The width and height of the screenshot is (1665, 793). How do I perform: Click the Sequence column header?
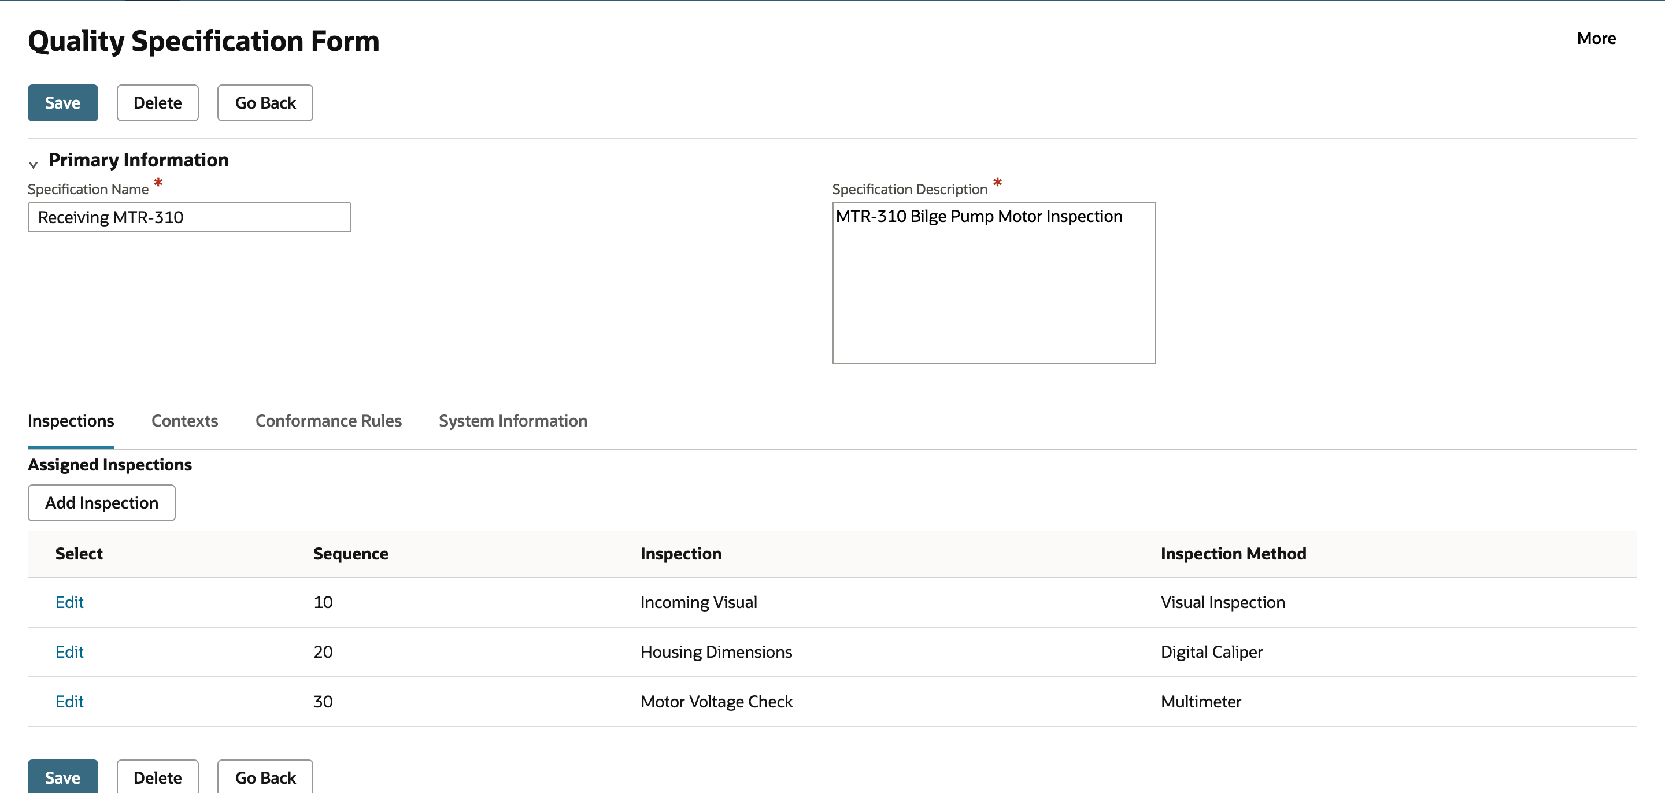[351, 554]
